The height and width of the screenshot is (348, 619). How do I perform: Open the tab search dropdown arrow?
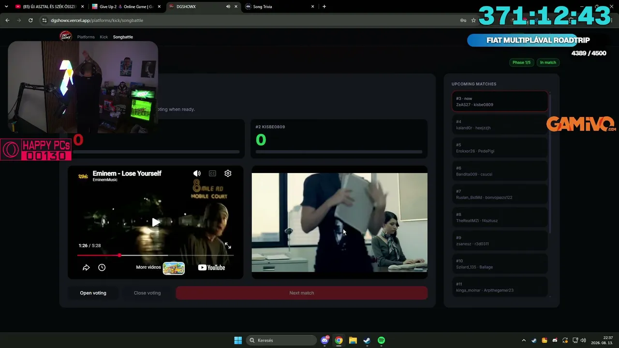pos(6,7)
